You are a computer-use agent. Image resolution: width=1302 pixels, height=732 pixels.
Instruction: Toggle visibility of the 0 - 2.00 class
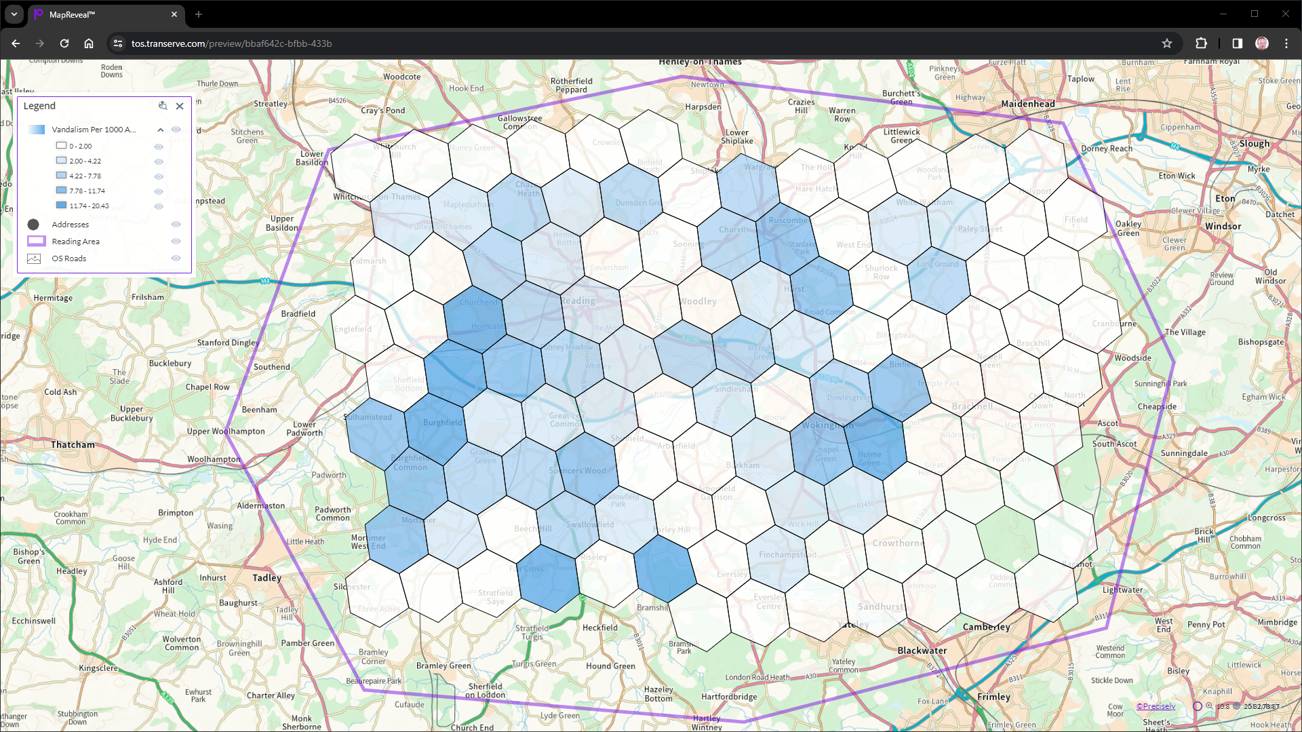coord(159,147)
